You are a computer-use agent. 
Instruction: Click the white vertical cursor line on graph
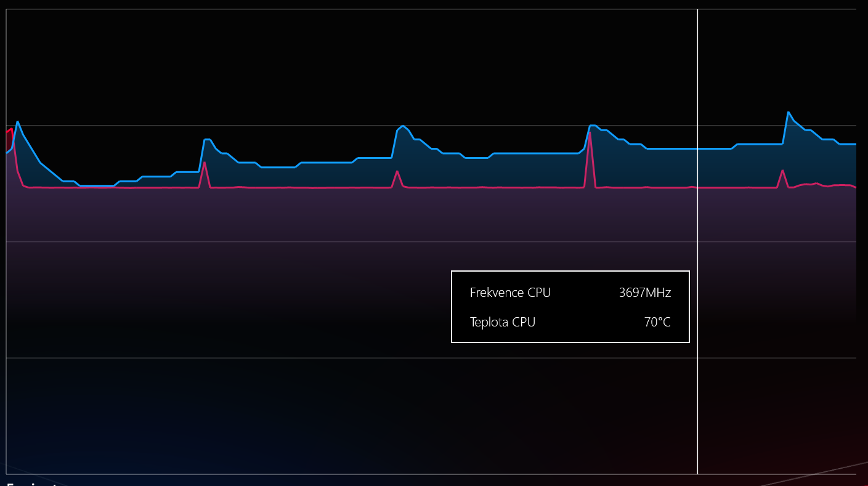(x=697, y=241)
